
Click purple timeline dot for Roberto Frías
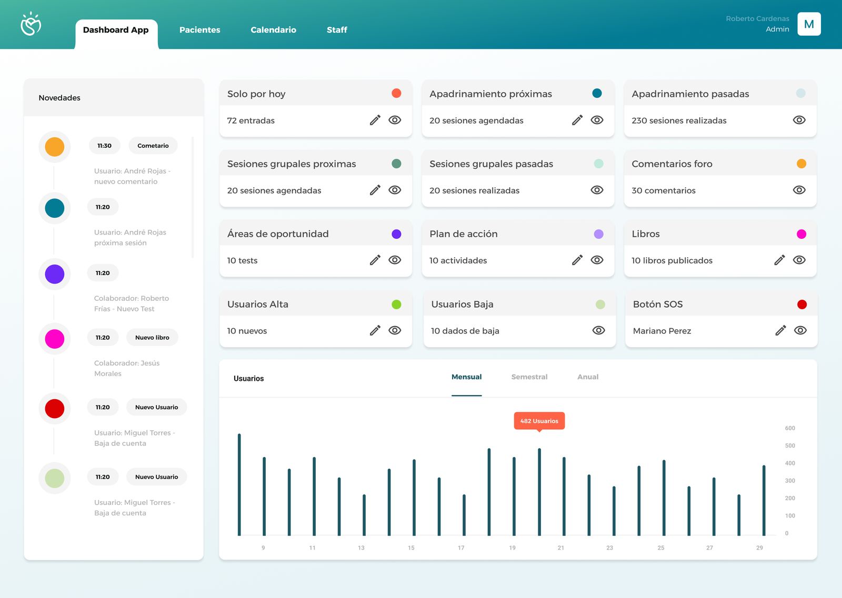[x=55, y=274]
